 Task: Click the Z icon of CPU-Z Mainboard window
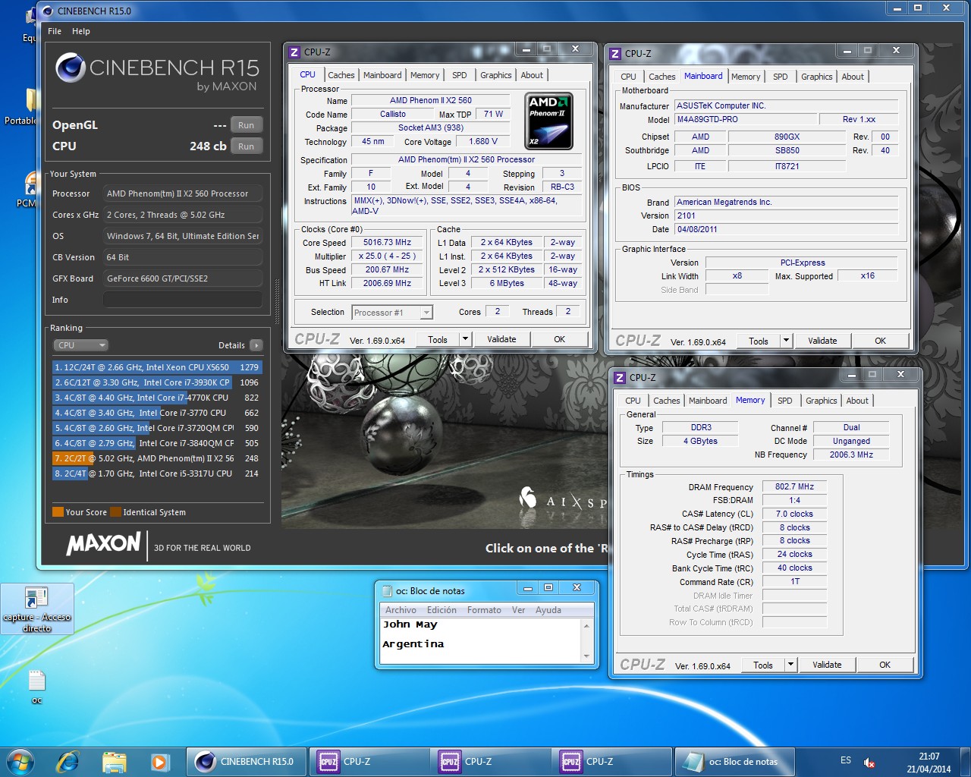[616, 53]
